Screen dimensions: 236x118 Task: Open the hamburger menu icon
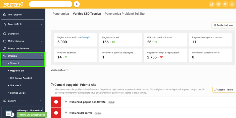click(x=232, y=4)
